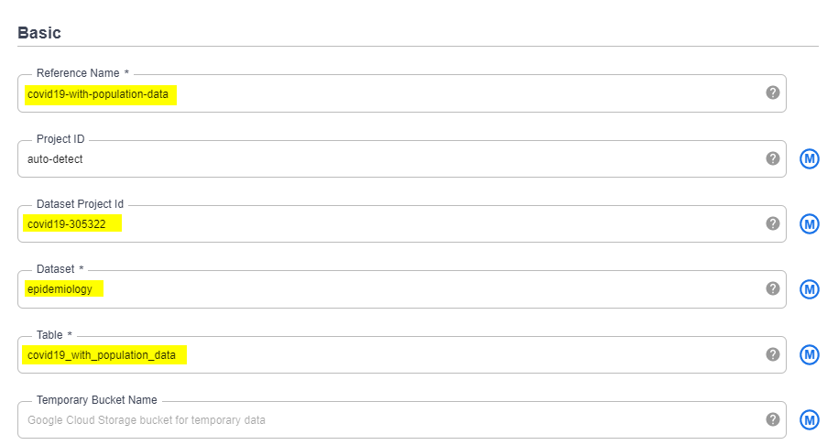Toggle macro button for Project ID
This screenshot has height=445, width=838.
810,158
